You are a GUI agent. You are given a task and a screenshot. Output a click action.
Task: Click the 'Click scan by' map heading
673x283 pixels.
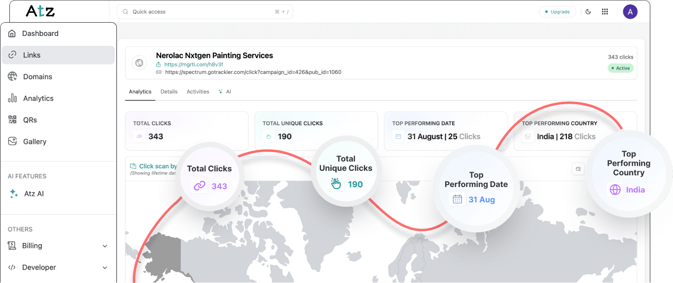click(x=158, y=166)
